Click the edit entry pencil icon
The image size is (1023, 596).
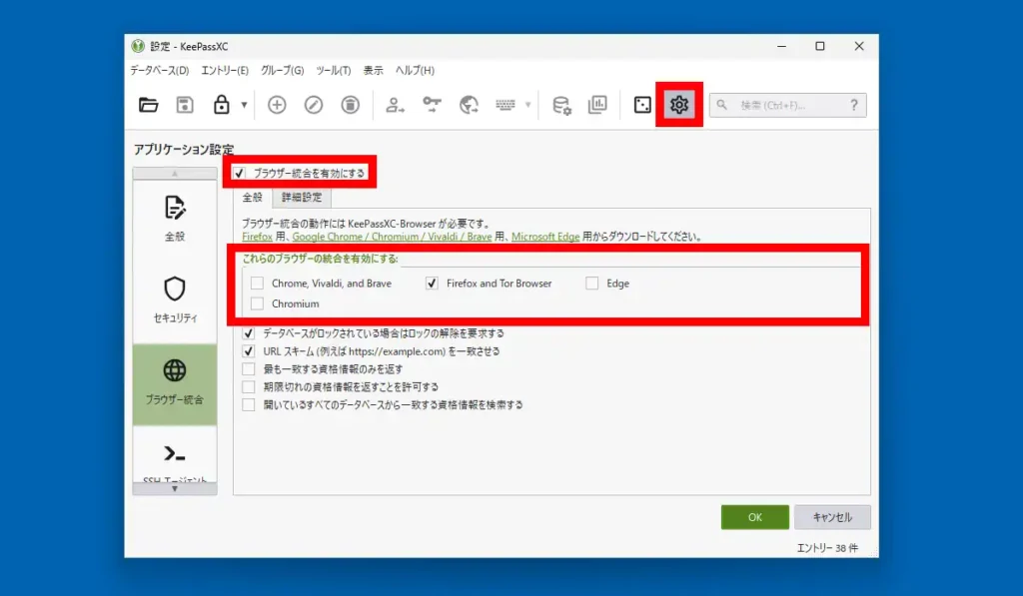click(x=313, y=105)
